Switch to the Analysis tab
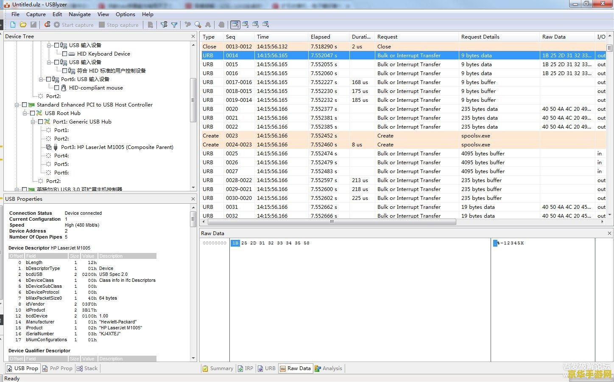 coord(329,368)
